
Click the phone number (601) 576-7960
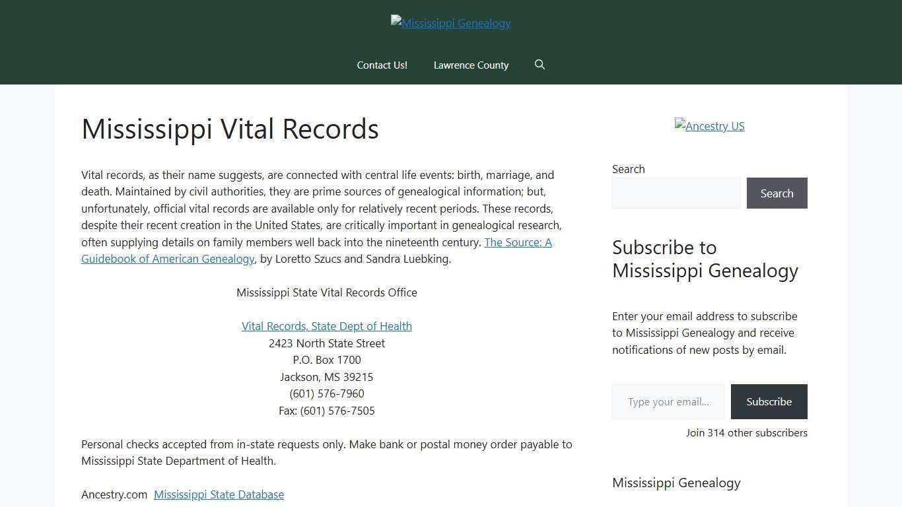pyautogui.click(x=326, y=393)
